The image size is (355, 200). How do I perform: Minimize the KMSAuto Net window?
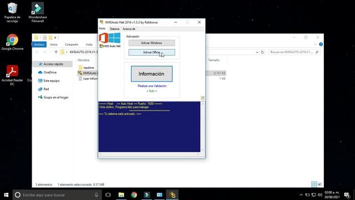click(176, 22)
